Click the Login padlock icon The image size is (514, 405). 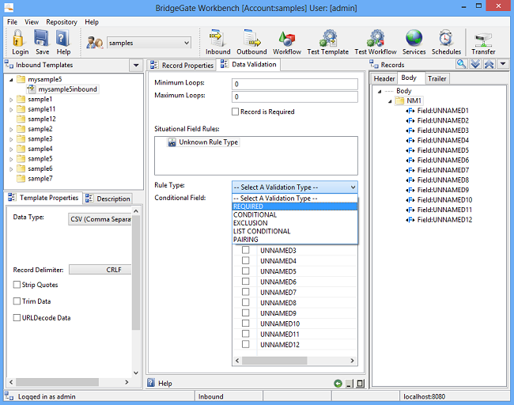tap(19, 39)
